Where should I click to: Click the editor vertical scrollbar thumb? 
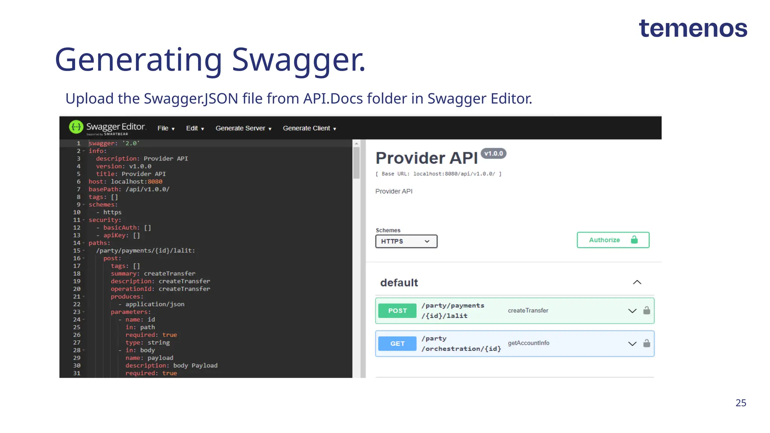pyautogui.click(x=356, y=162)
